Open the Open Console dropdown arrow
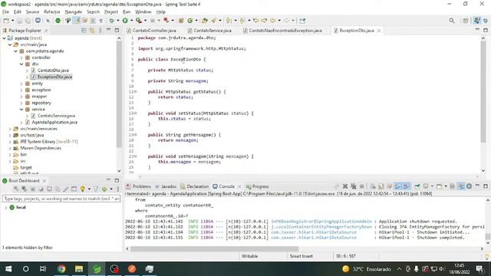 point(446,186)
